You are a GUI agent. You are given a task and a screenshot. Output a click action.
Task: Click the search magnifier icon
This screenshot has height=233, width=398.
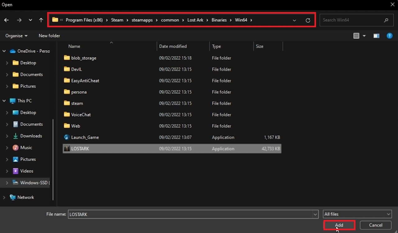[x=386, y=20]
